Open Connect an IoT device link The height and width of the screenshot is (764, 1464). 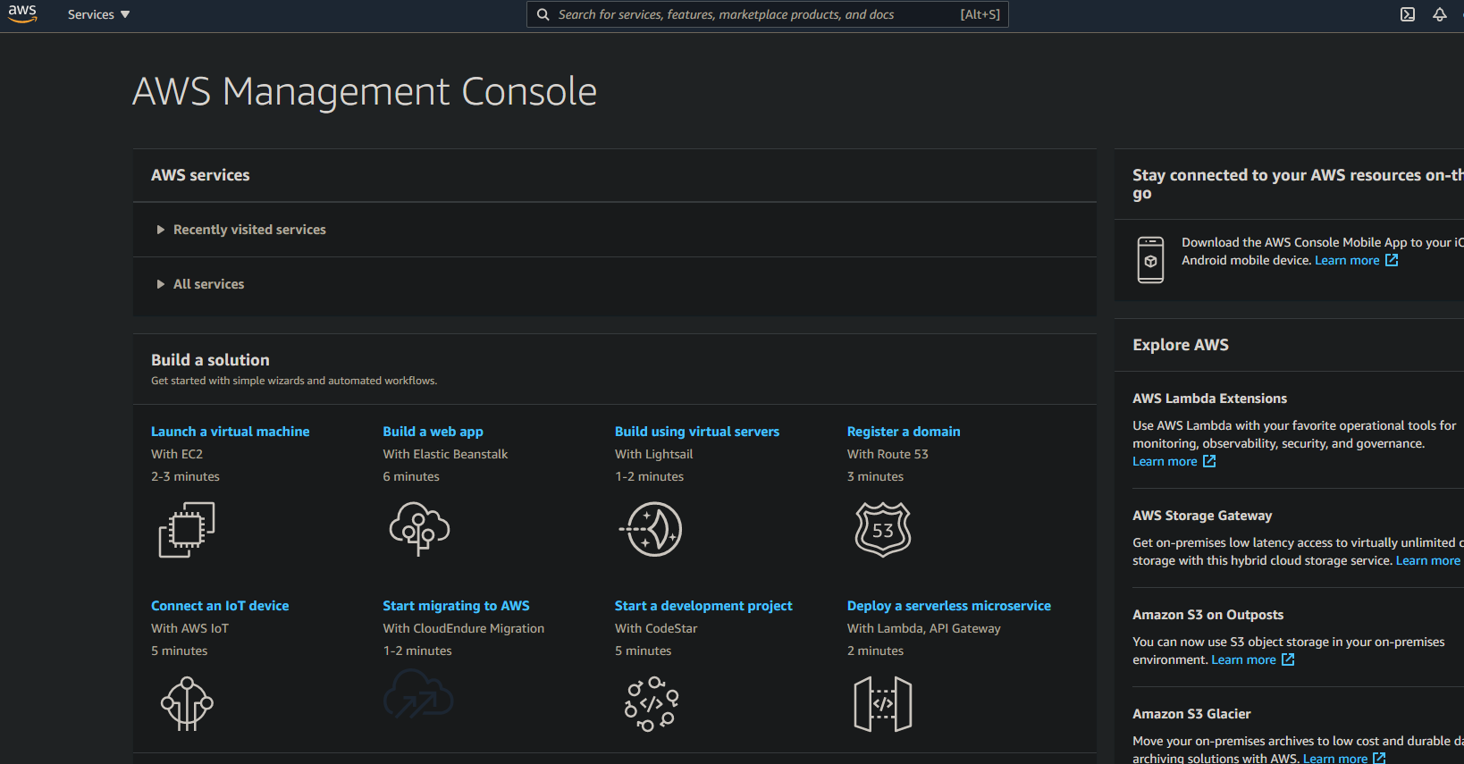tap(220, 606)
